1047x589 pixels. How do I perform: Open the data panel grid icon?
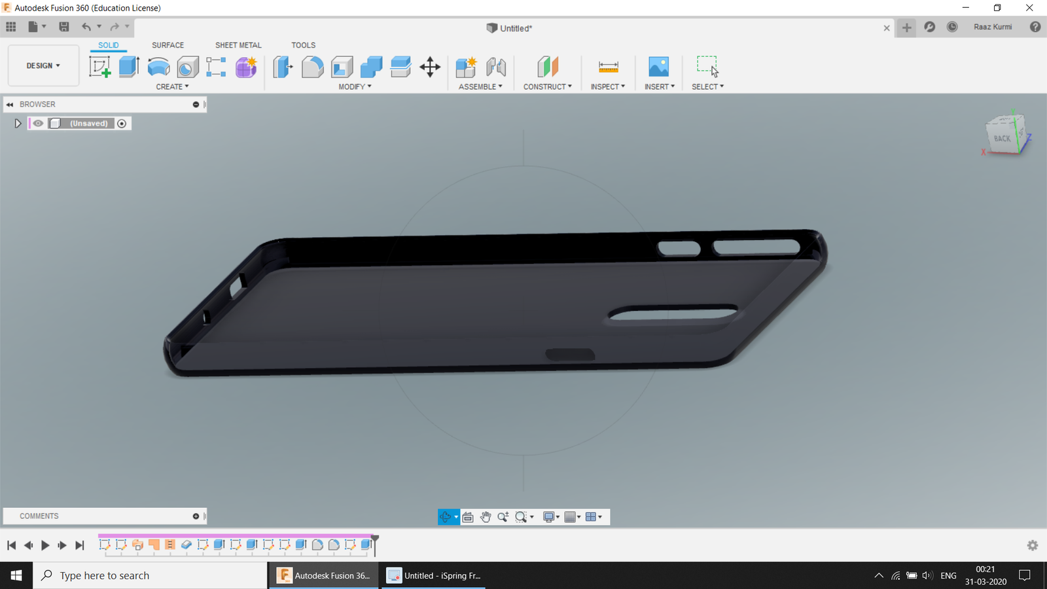(11, 27)
